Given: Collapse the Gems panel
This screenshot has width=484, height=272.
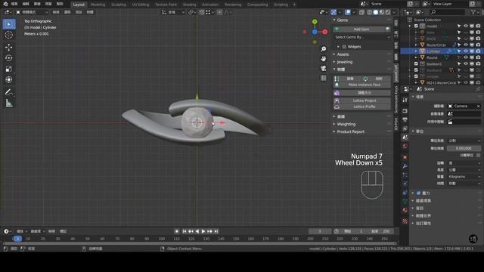Looking at the screenshot, I should (334, 20).
